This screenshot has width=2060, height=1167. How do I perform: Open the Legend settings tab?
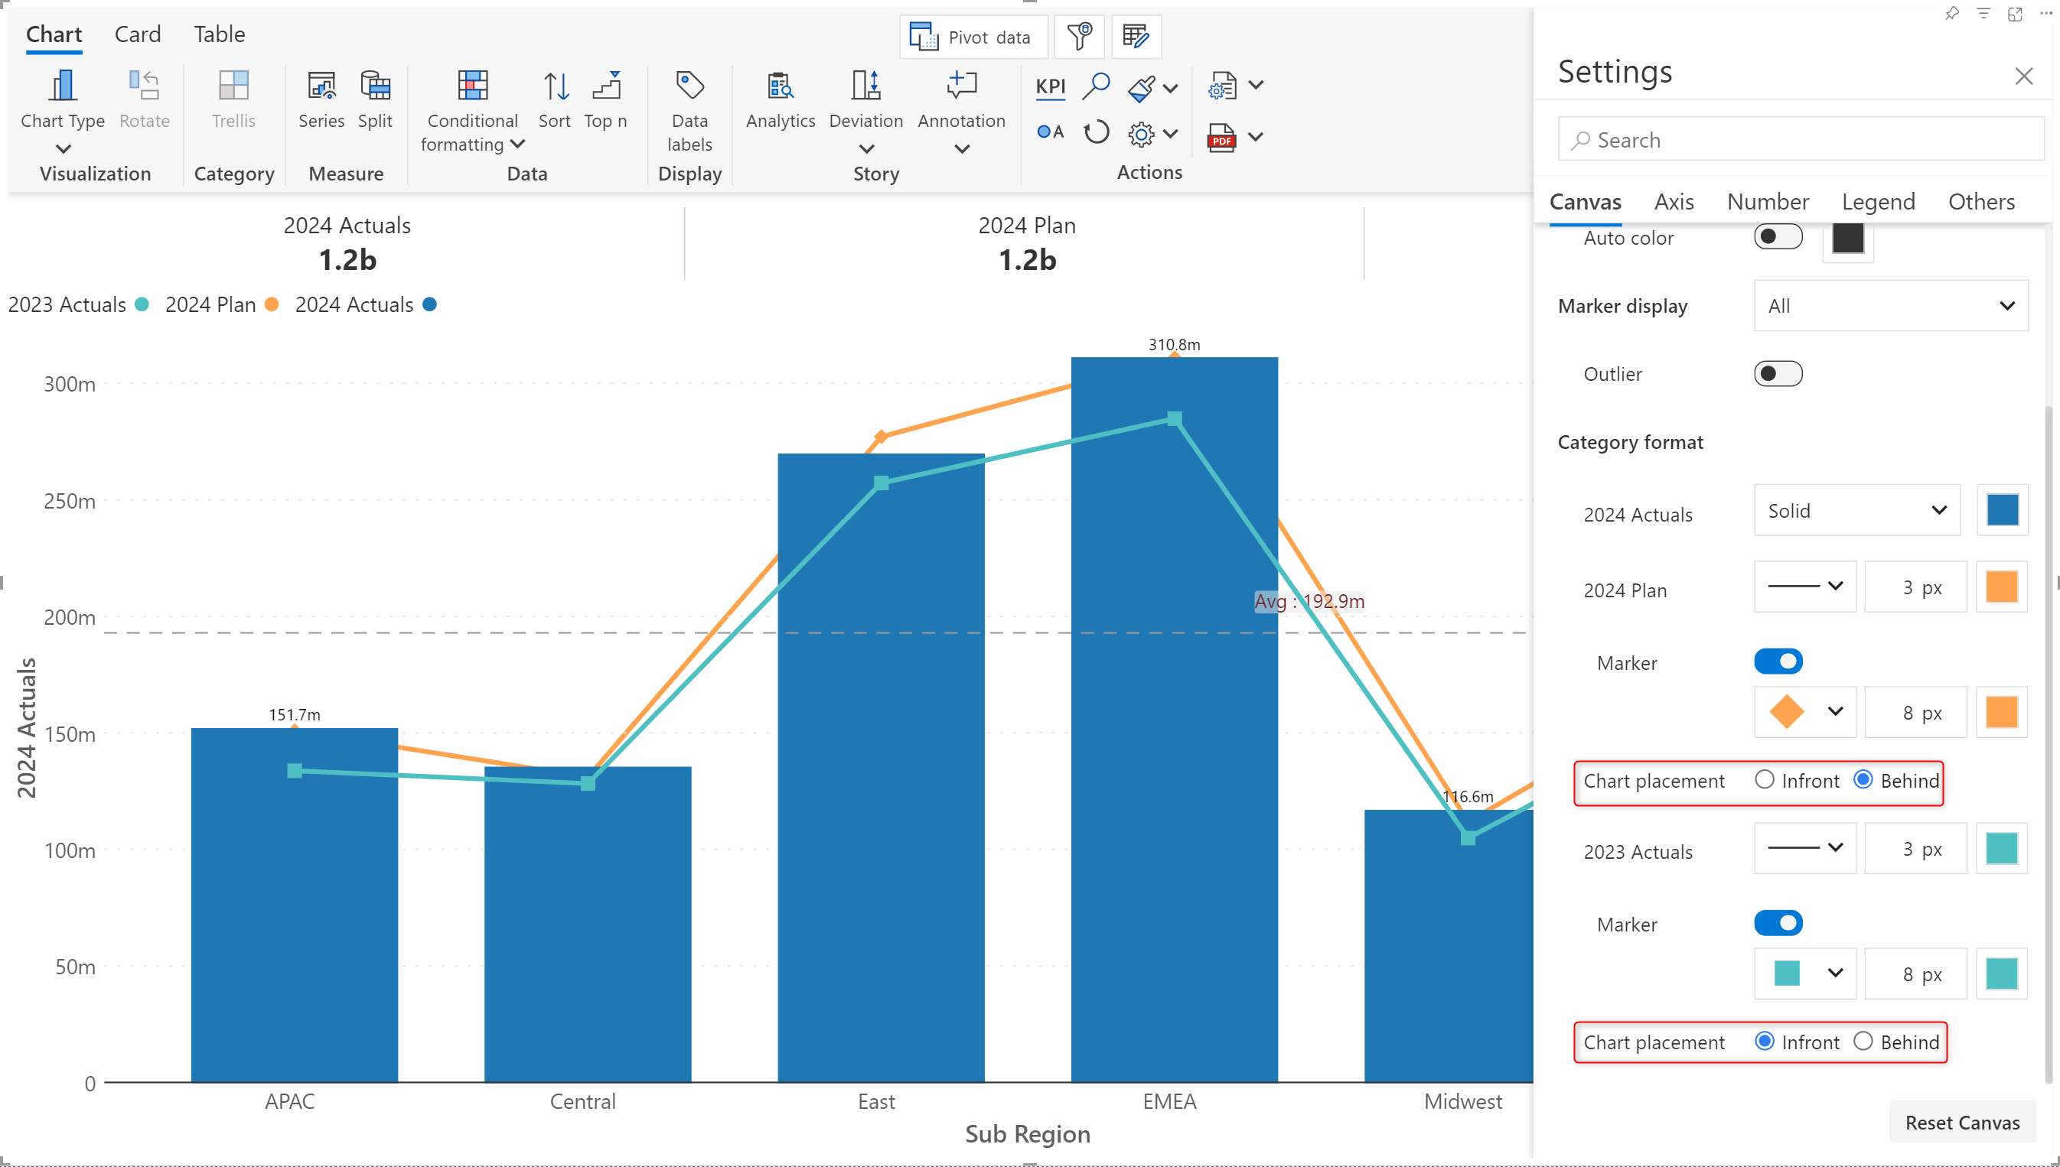(x=1878, y=201)
